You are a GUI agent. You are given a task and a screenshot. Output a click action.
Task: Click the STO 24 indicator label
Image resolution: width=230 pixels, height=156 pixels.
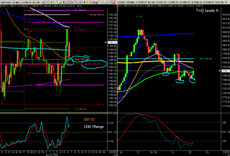pos(226,132)
